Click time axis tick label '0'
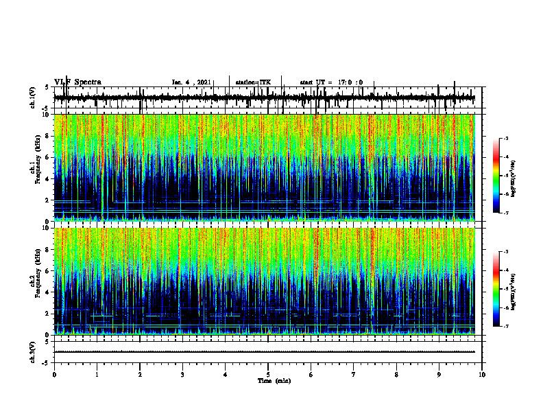Viewport: 543px width, 420px height. point(54,375)
